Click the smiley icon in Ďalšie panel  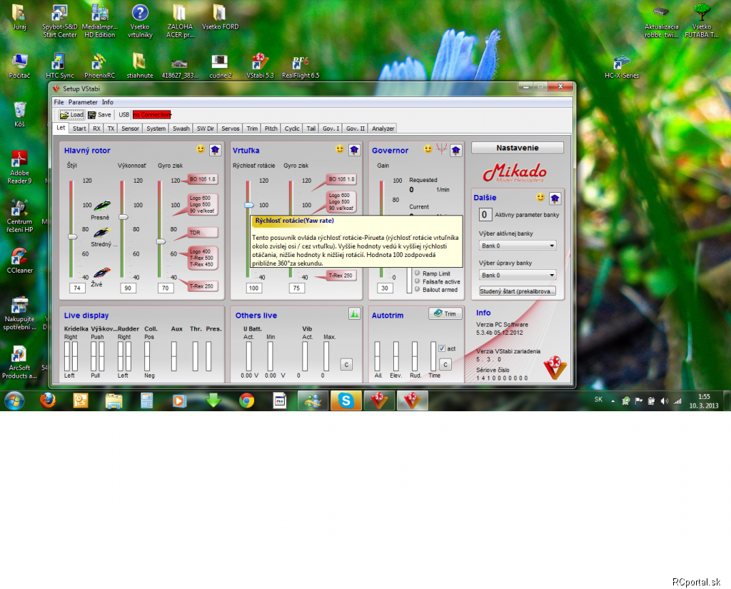point(540,197)
